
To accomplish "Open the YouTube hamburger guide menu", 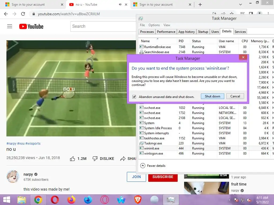I will 10,26.
